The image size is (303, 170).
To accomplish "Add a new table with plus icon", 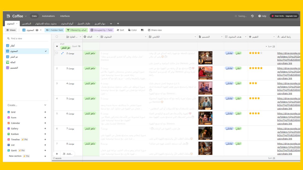I will tap(118, 23).
